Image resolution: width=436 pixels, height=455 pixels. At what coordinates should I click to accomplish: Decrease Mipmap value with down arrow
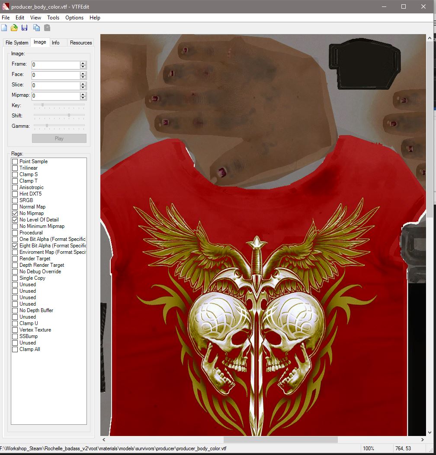83,98
